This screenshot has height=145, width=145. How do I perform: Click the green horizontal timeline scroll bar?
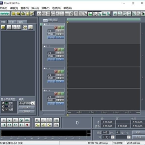pyautogui.click(x=104, y=19)
